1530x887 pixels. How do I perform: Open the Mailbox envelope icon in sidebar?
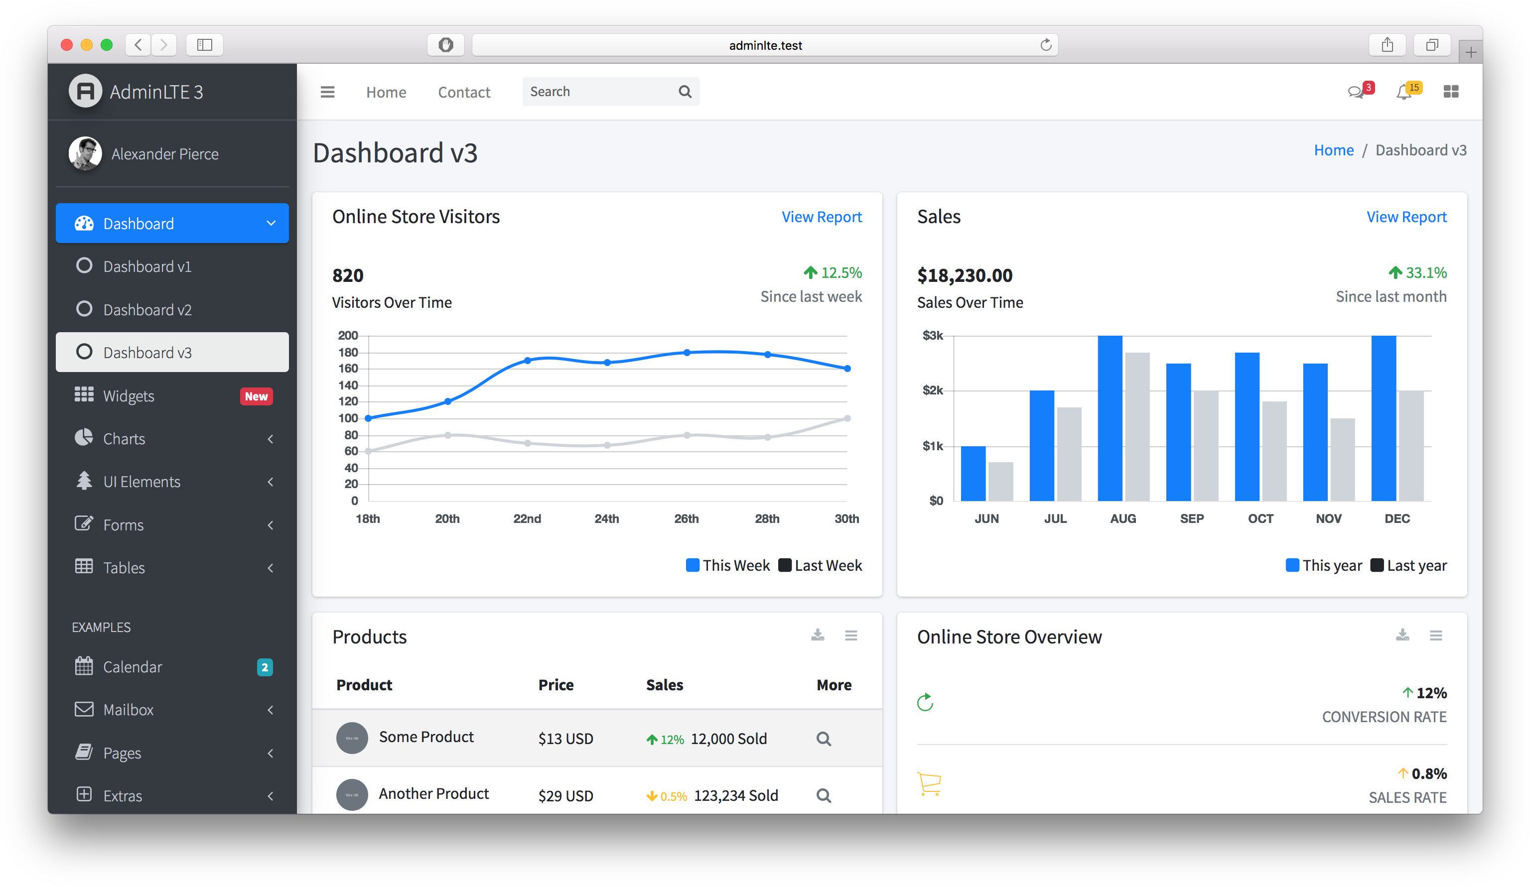[x=84, y=709]
